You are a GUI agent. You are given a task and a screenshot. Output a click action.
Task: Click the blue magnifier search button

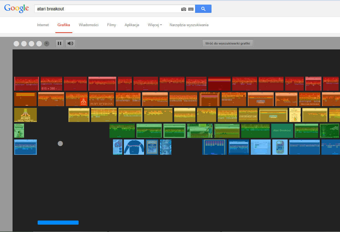tap(203, 9)
